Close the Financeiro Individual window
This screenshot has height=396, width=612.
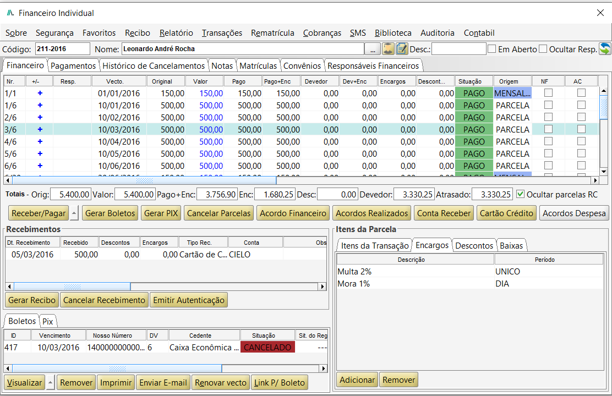point(600,13)
